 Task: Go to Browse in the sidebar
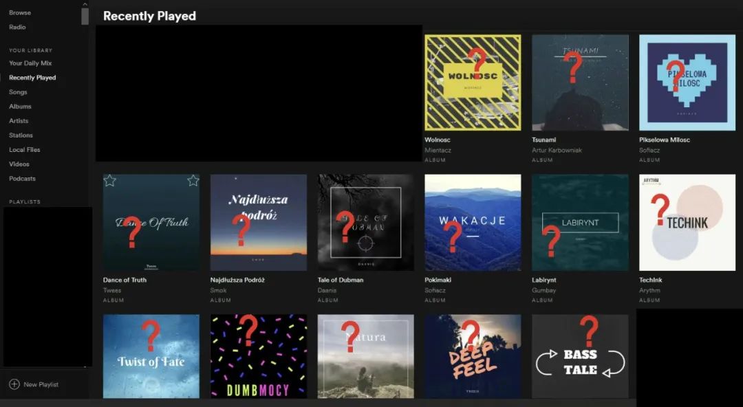tap(20, 13)
